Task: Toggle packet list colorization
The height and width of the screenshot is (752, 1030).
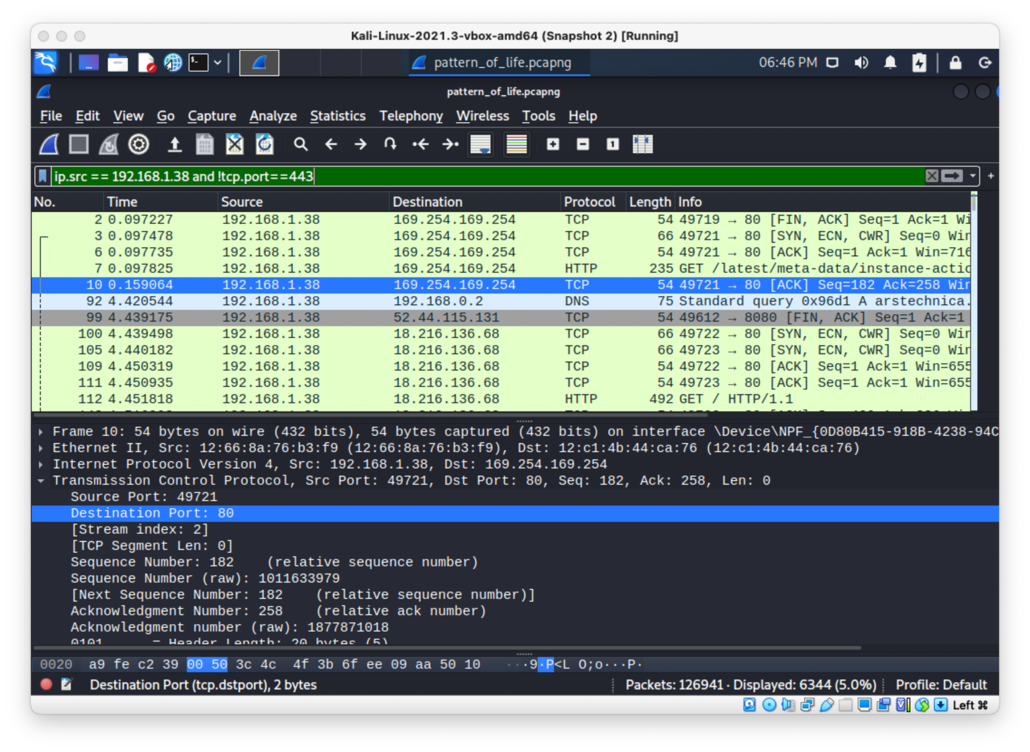Action: click(517, 145)
